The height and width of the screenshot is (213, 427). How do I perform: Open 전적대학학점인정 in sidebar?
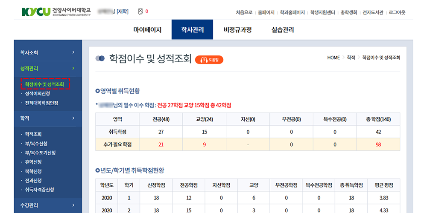pos(41,103)
